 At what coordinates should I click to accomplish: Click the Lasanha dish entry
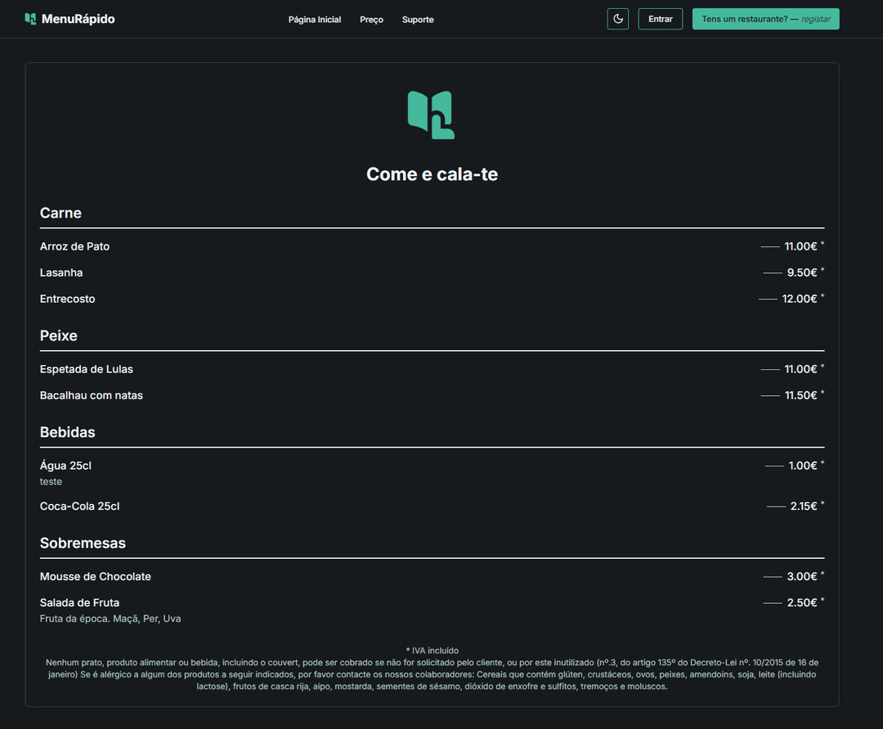[61, 272]
